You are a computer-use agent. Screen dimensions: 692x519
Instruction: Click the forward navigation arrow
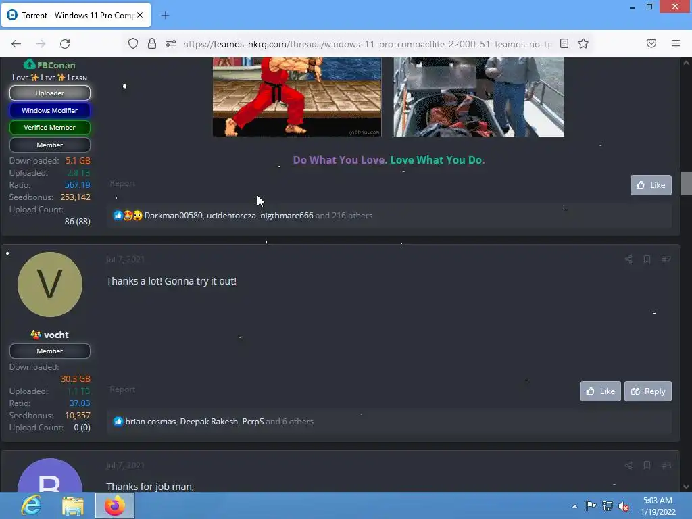coord(41,44)
